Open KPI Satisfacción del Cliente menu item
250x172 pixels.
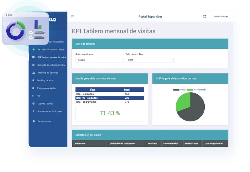[51, 50]
